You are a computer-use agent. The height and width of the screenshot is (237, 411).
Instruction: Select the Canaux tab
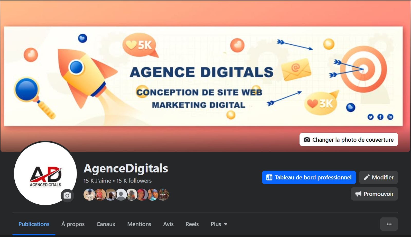coord(106,224)
